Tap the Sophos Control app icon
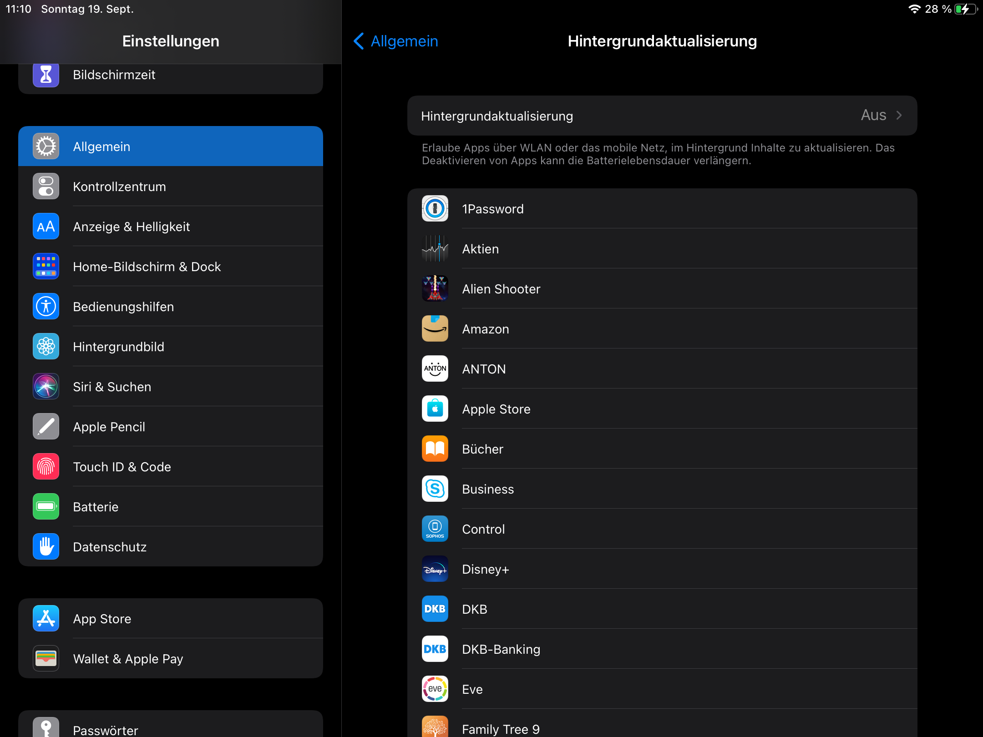 point(435,529)
